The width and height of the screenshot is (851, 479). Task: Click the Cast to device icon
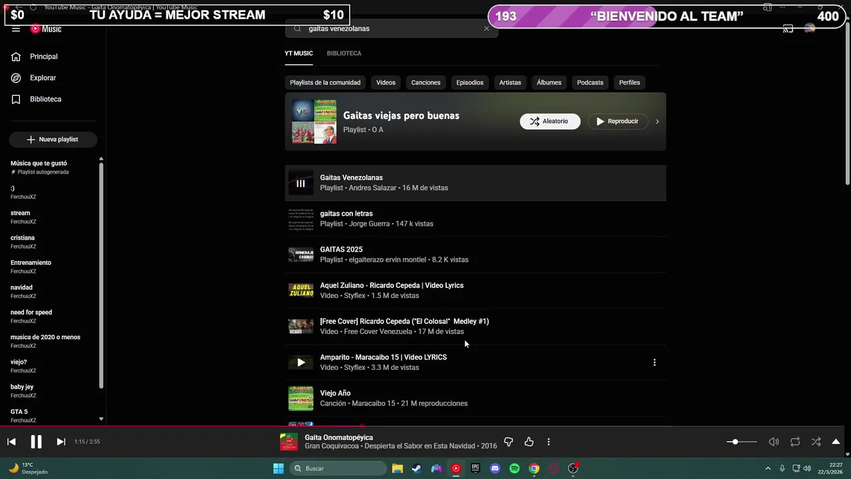pos(788,29)
